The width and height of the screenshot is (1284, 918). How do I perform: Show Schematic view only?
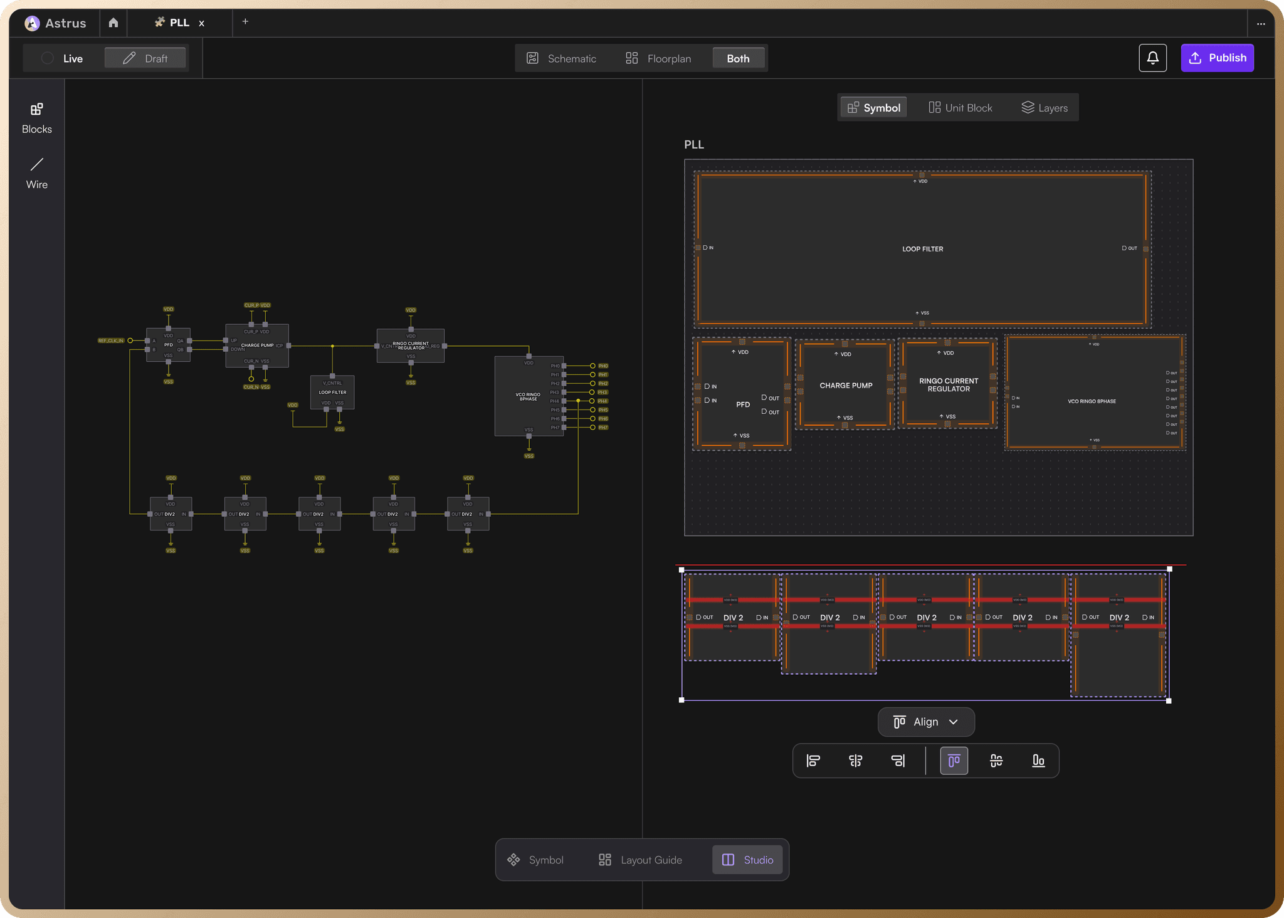pyautogui.click(x=562, y=58)
